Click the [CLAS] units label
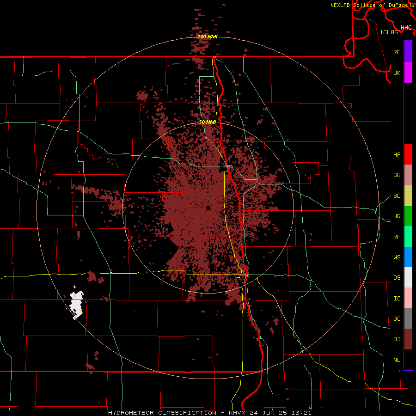Viewport: 416px width, 416px height. pos(391,32)
